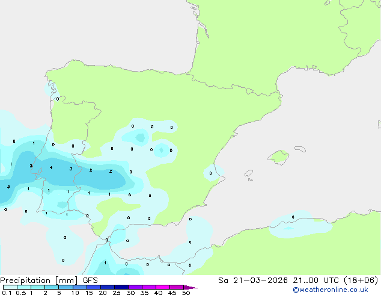Click the 40–45 mm magenta legend swatch
381x295 pixels.
163,287
